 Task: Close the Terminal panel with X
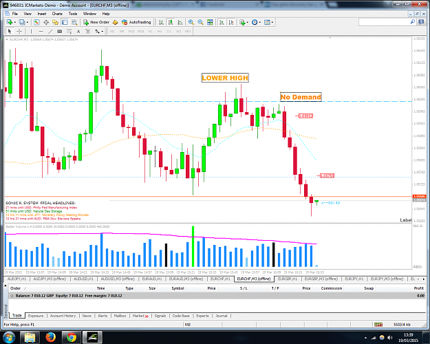pos(6,286)
